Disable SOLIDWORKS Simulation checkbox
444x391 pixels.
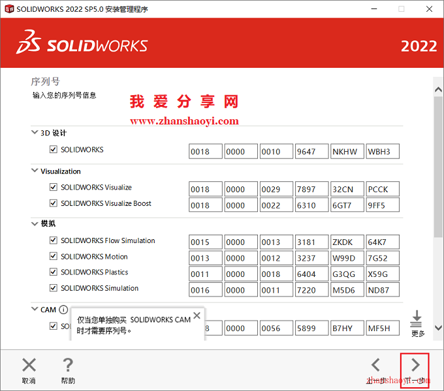coord(54,288)
